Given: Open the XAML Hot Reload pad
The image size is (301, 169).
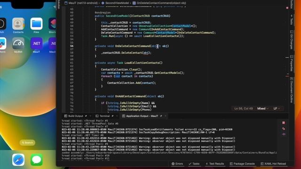Looking at the screenshot, I should (x=273, y=164).
